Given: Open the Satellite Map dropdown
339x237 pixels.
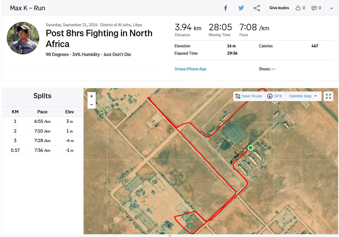Looking at the screenshot, I should pos(303,96).
